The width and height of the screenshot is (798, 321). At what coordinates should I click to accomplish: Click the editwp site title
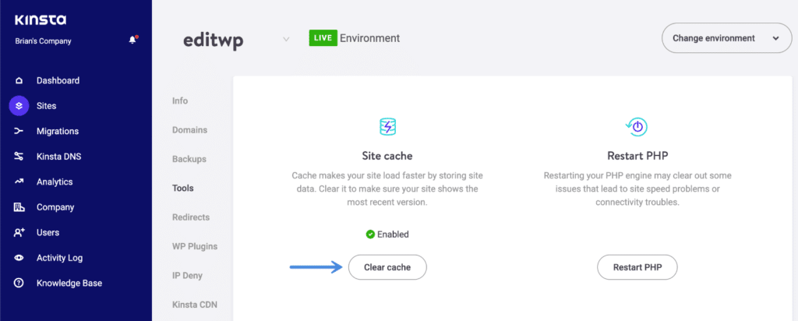tap(214, 40)
